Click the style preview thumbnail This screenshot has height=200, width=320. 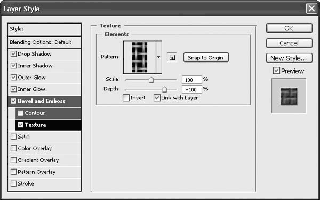tap(289, 96)
